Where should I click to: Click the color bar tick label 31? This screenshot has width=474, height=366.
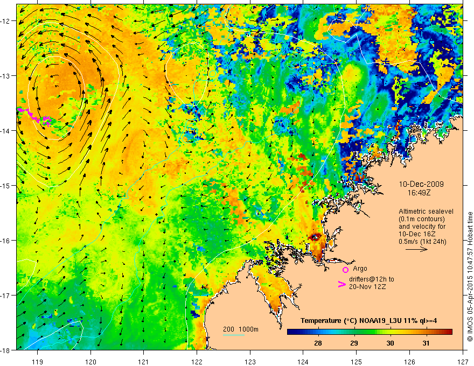click(426, 343)
